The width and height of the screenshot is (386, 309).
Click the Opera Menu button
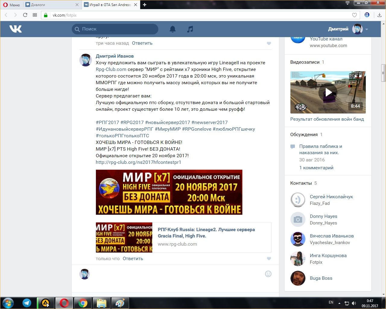[11, 5]
